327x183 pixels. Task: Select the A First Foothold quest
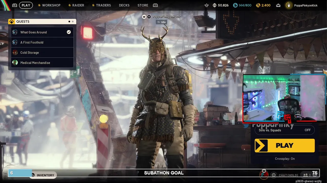[42, 42]
